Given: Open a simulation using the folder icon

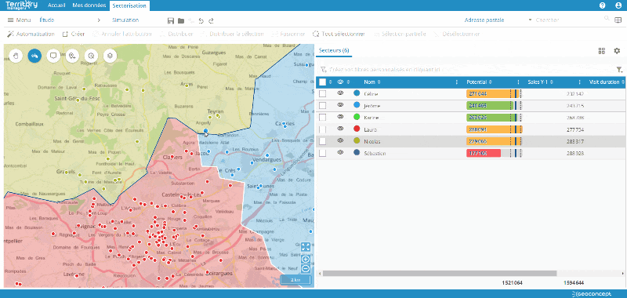Looking at the screenshot, I should coord(181,20).
